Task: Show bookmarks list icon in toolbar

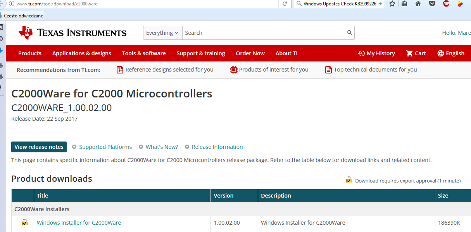Action: coord(404,3)
